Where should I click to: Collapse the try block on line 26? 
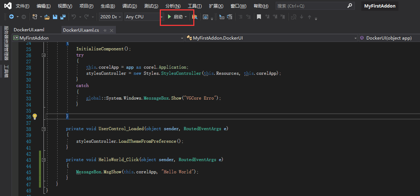(44, 55)
